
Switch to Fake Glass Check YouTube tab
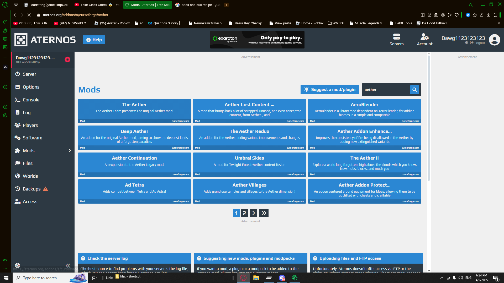pos(97,5)
